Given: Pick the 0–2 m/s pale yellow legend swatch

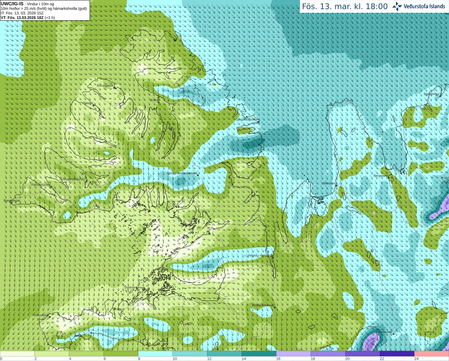Looking at the screenshot, I should pyautogui.click(x=17, y=354).
